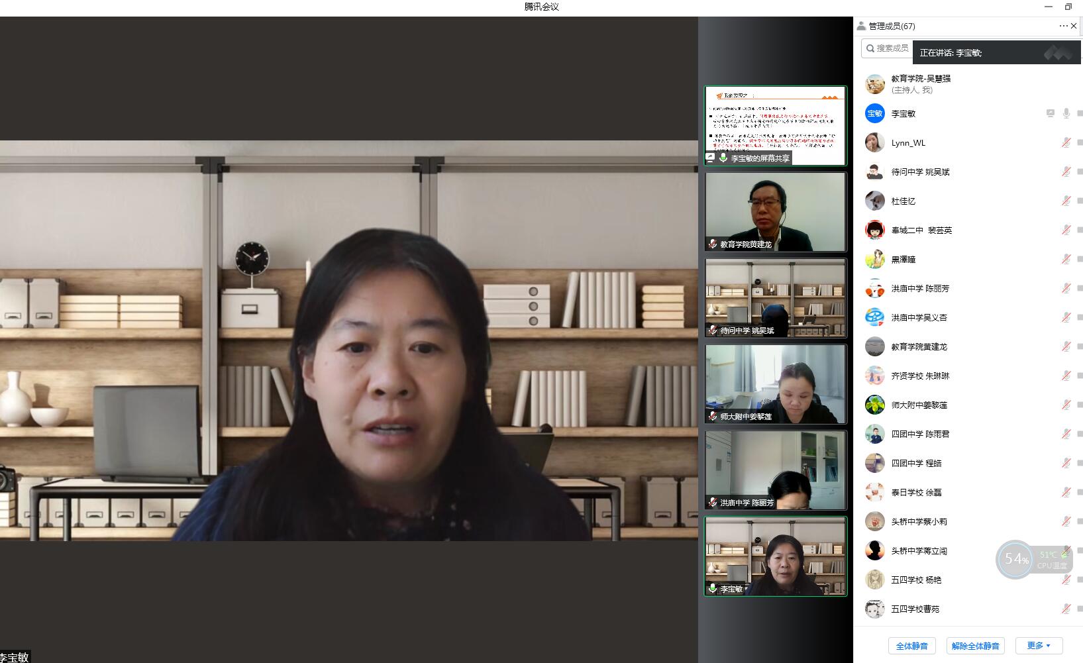The height and width of the screenshot is (663, 1083).
Task: Click avatar of 师大附中姜黎莲 in list
Action: [x=875, y=405]
